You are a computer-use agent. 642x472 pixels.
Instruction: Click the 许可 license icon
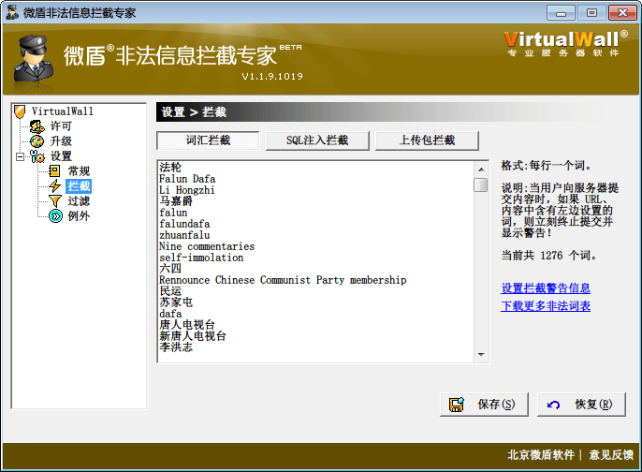click(x=36, y=126)
